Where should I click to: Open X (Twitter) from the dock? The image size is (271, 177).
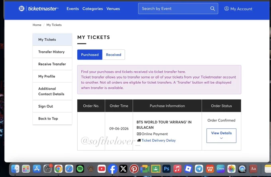pos(123,169)
